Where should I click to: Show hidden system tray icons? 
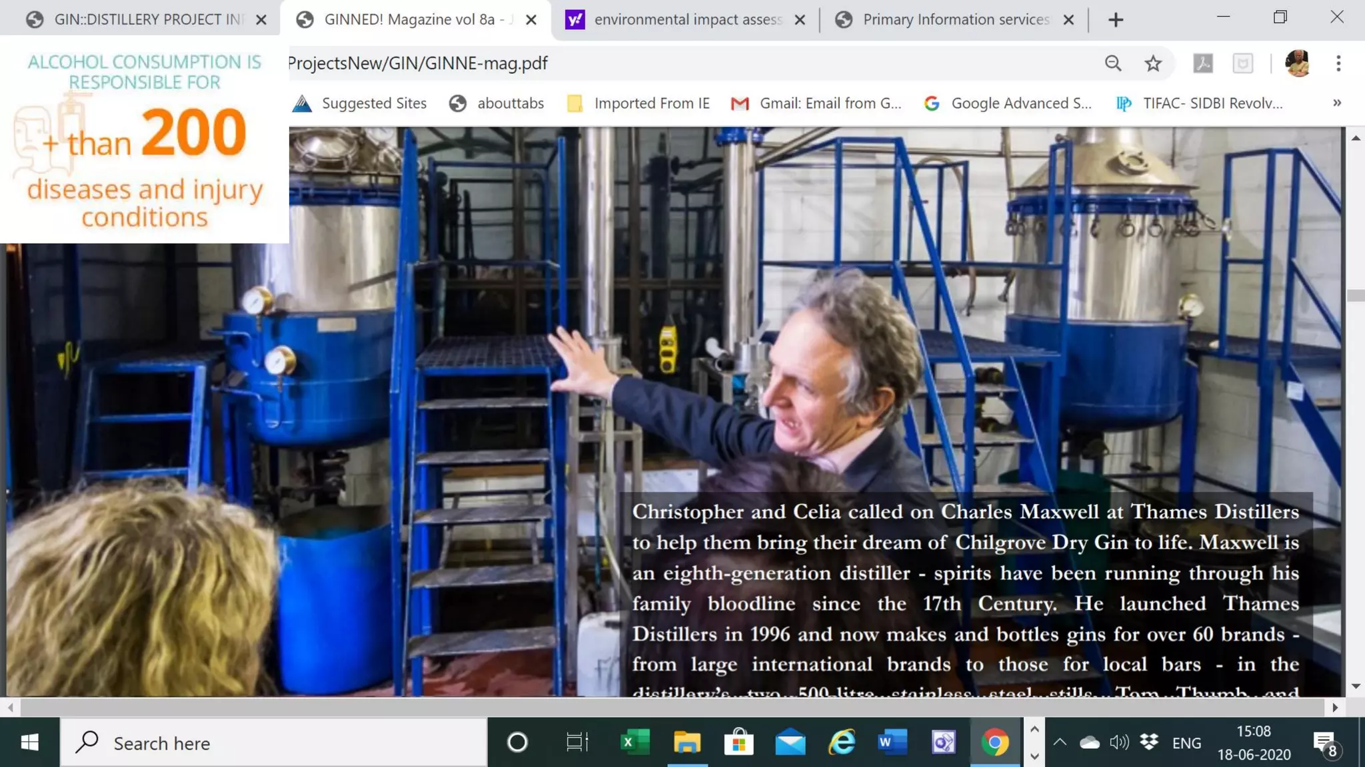coord(1059,742)
